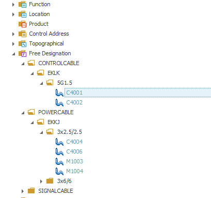The width and height of the screenshot is (211, 198).
Task: Select the Topographical label
Action: pyautogui.click(x=46, y=44)
